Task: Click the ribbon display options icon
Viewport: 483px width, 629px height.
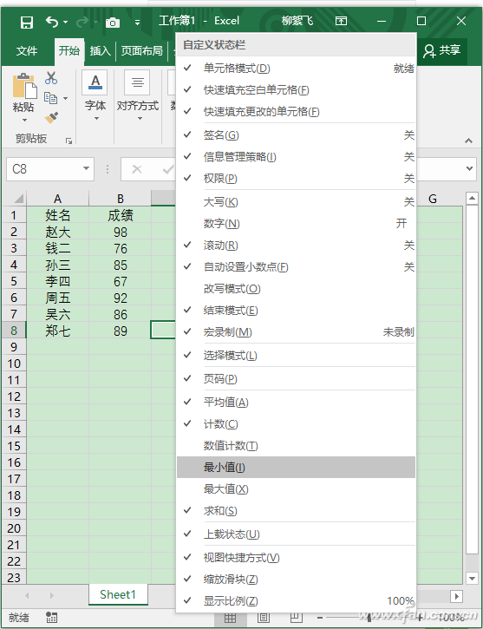Action: coord(341,21)
